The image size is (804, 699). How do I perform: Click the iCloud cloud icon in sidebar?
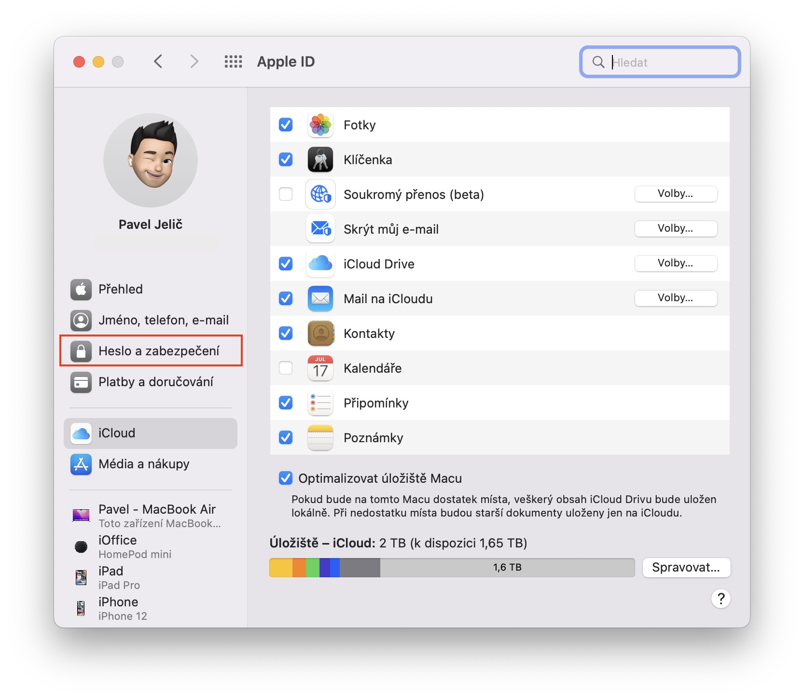[x=81, y=433]
